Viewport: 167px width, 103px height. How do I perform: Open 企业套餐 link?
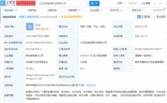tap(146, 3)
